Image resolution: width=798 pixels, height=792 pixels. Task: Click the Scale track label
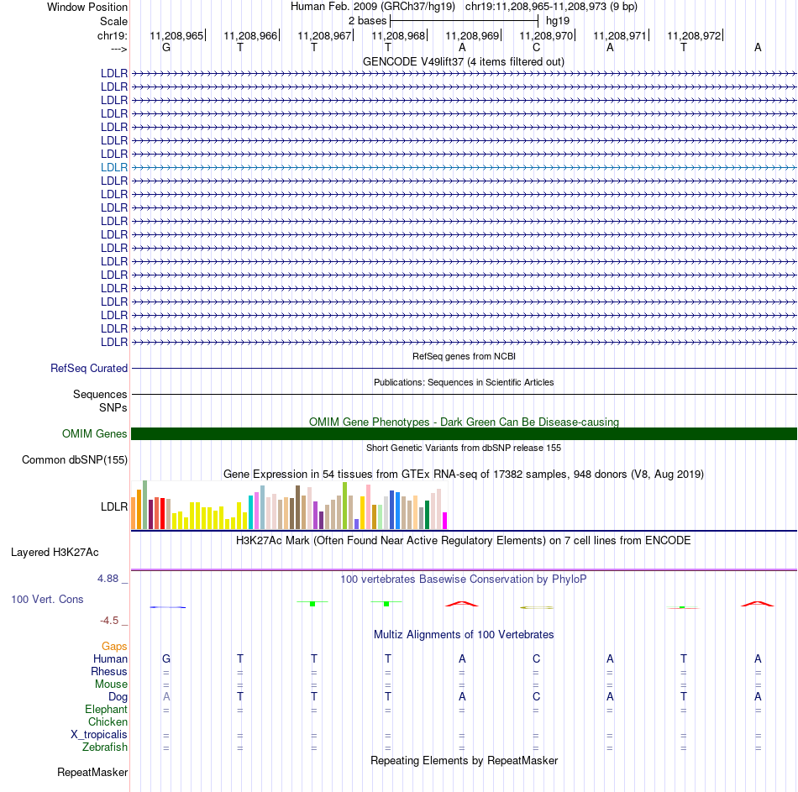pos(113,21)
